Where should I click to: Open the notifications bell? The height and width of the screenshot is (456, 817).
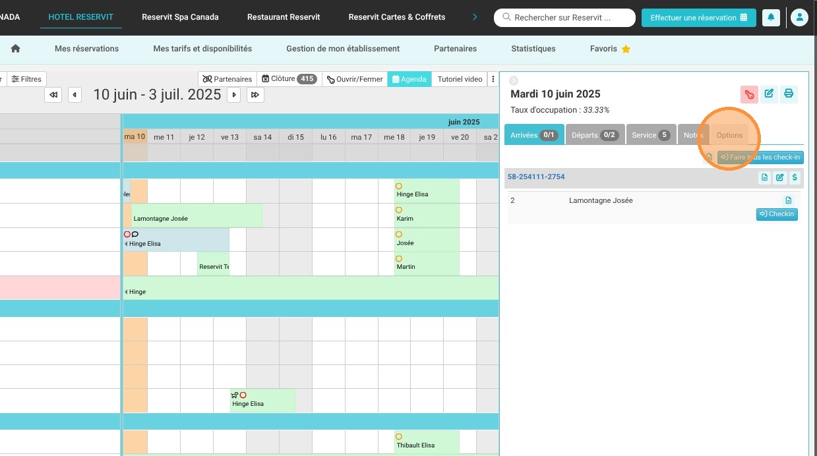pos(771,18)
